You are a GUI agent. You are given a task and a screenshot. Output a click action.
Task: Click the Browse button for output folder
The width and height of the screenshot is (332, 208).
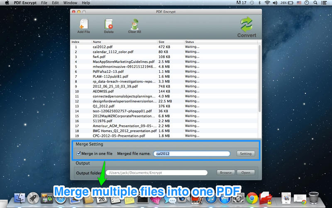(x=226, y=173)
